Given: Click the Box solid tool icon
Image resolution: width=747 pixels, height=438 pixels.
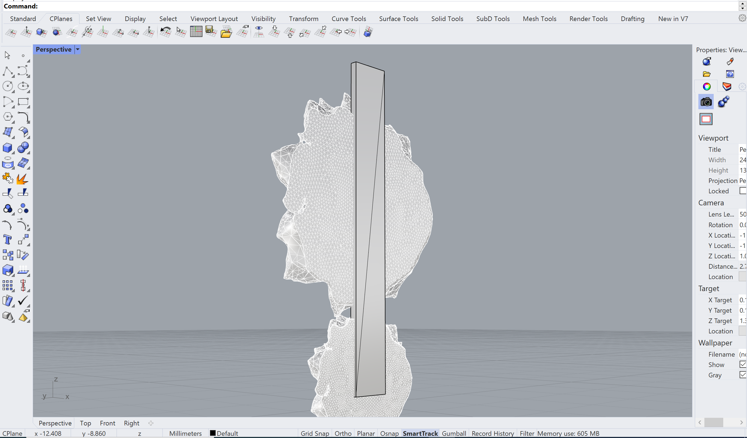Looking at the screenshot, I should click(7, 147).
